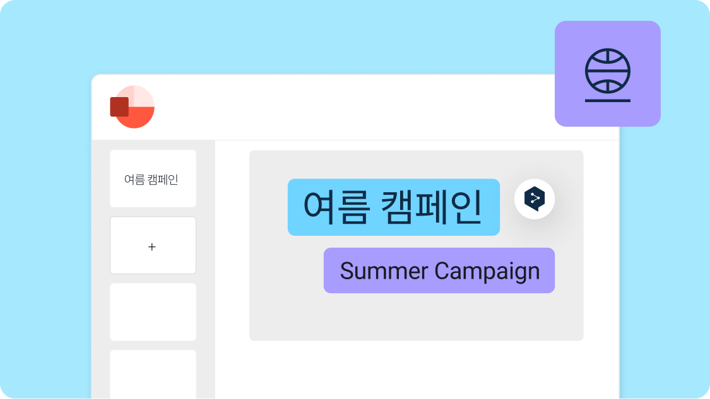Select the partially visible fourth slide thumbnail

point(153,374)
